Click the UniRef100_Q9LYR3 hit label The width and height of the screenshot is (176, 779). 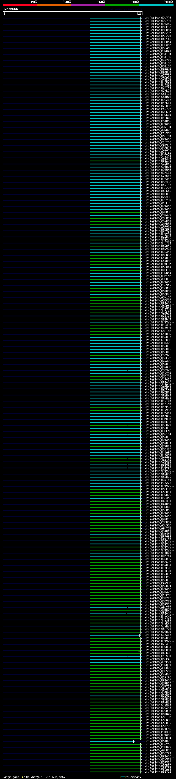point(158,18)
